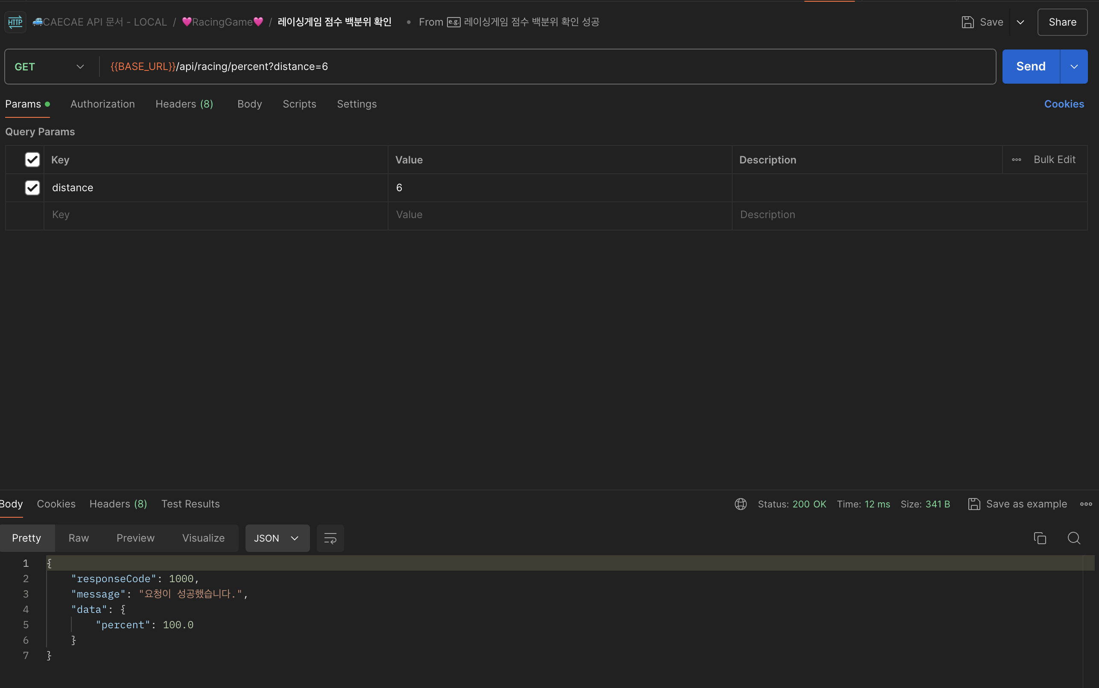Click the Save disk icon

[967, 22]
